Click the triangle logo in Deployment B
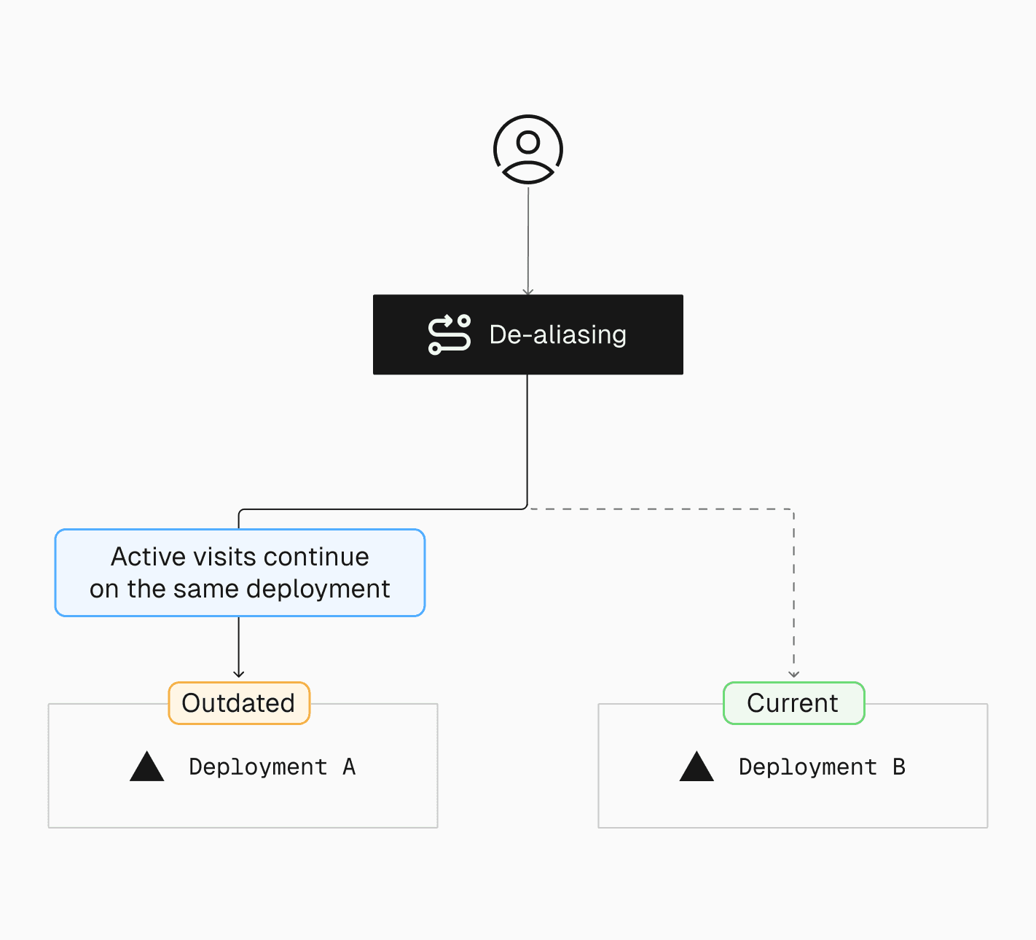 click(x=697, y=767)
